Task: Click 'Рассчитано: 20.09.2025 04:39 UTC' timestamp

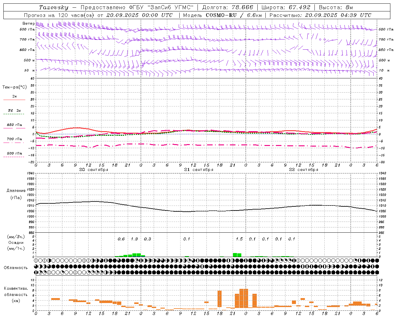Action: (320, 15)
